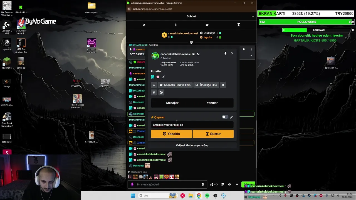Click the first follower-only emote thumbnail
The width and height of the screenshot is (356, 200).
coord(130,177)
